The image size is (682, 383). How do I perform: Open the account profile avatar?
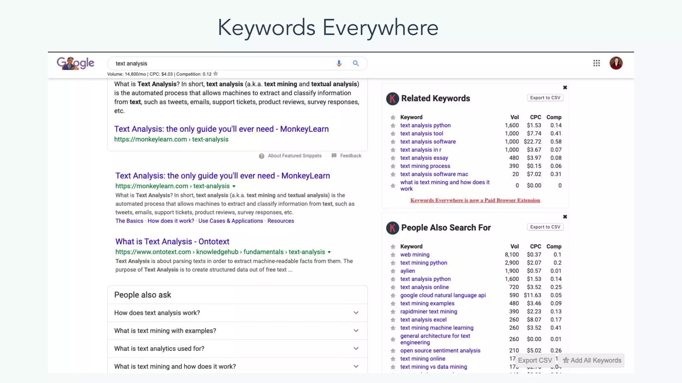tap(616, 63)
